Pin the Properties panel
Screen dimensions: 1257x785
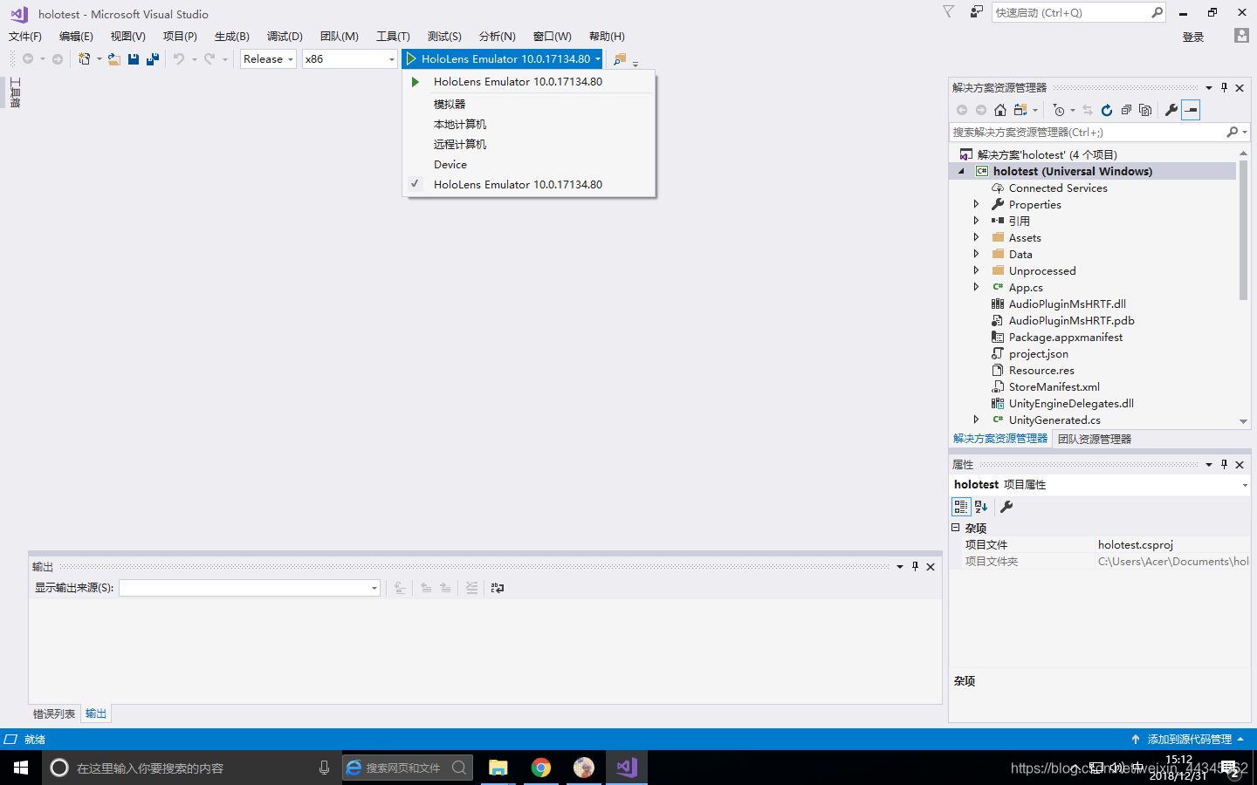click(x=1224, y=464)
